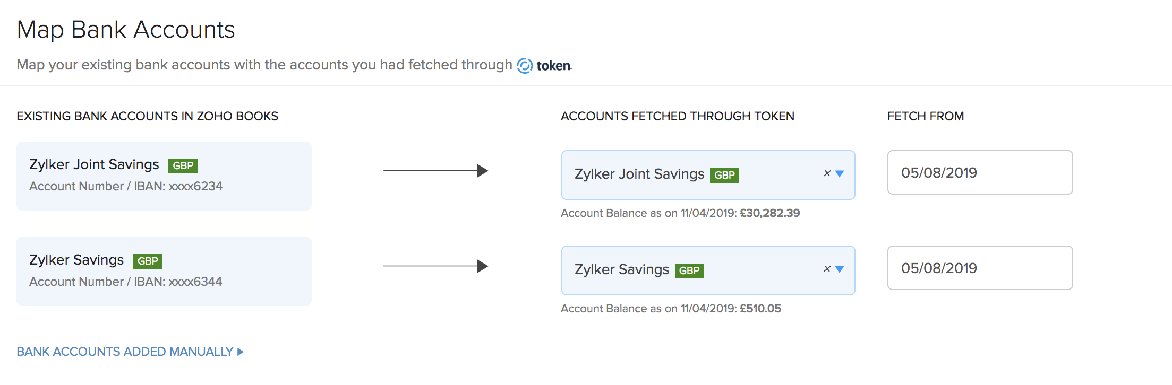Open the Zylker Joint Savings dropdown arrow

[x=840, y=173]
